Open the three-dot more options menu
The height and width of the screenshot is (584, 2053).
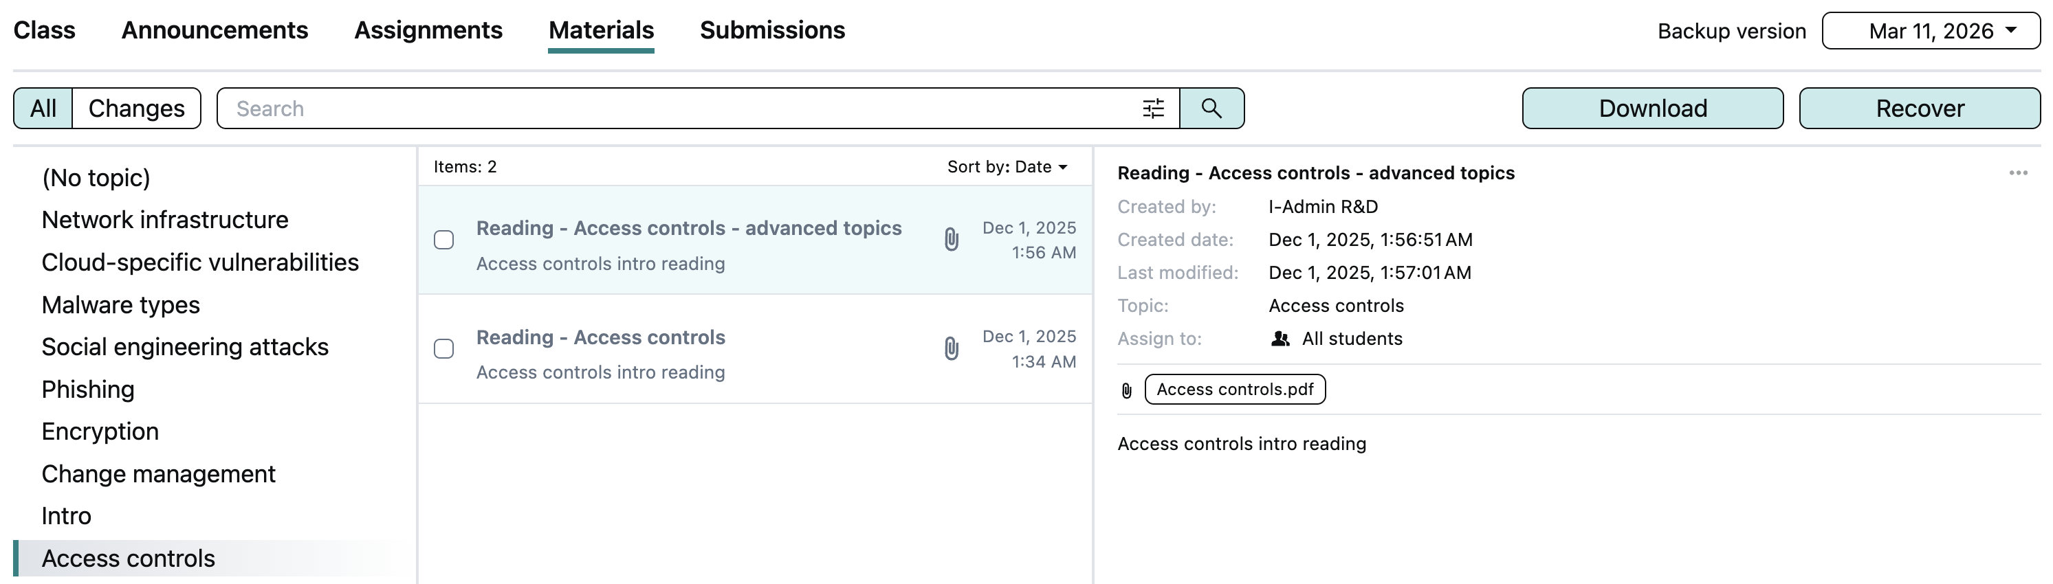coord(2017,173)
